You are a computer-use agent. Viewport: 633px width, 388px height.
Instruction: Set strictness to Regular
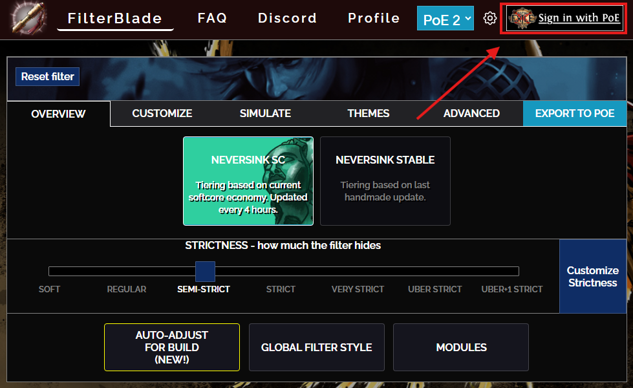coord(126,289)
